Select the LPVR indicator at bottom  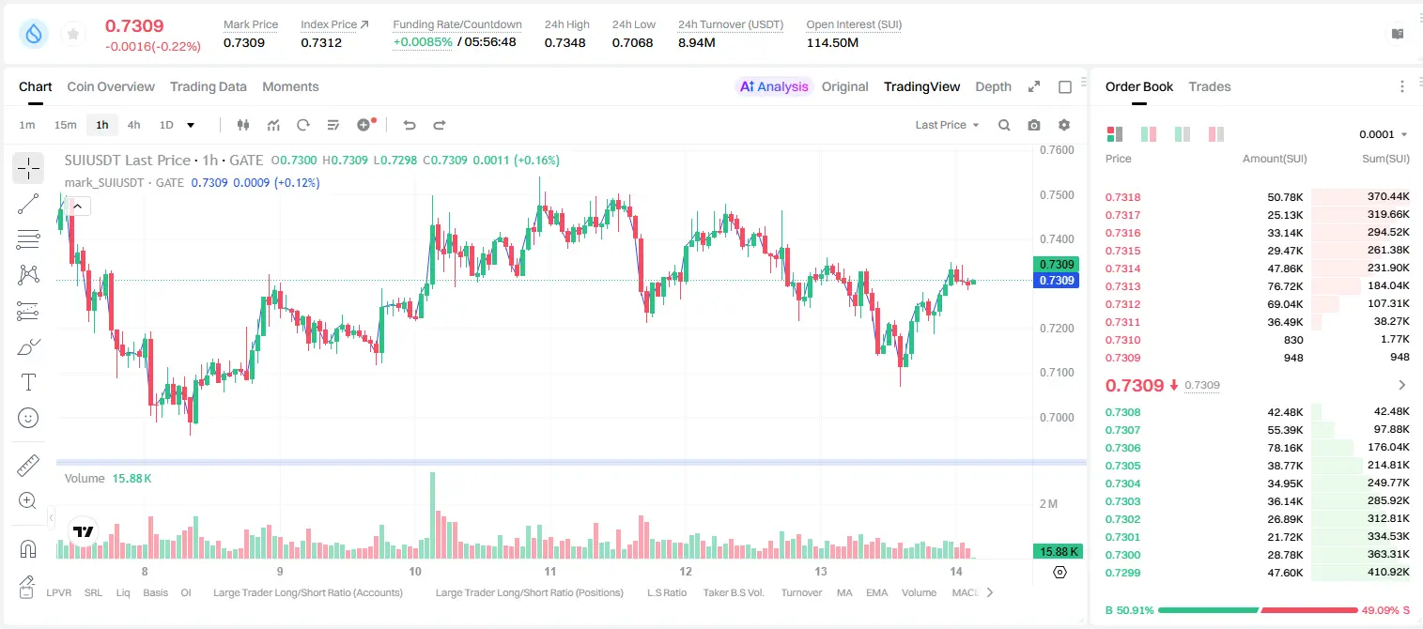(x=59, y=592)
